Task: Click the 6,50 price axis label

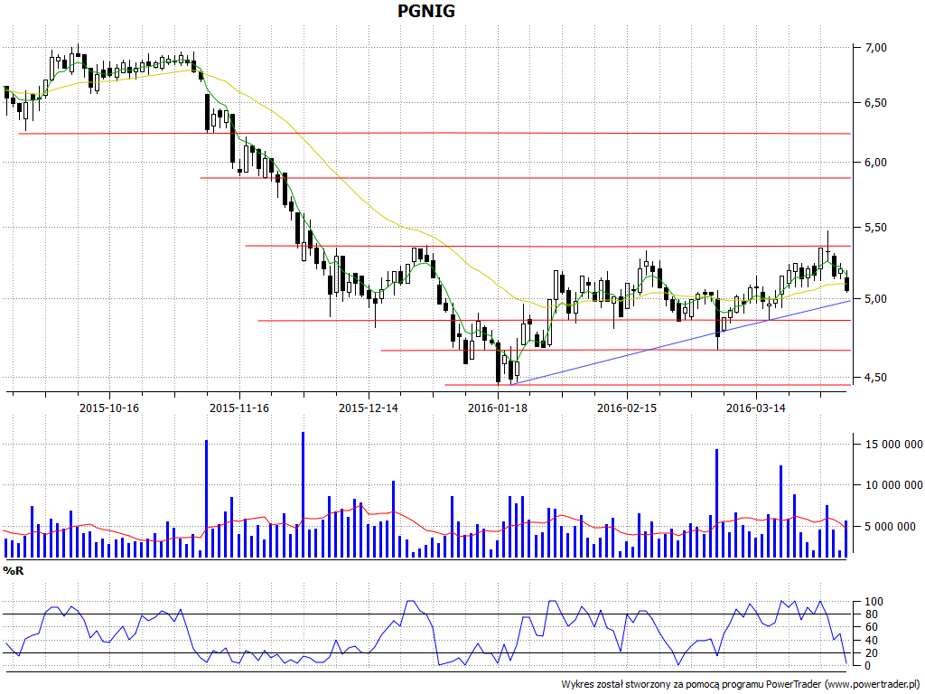Action: point(875,103)
